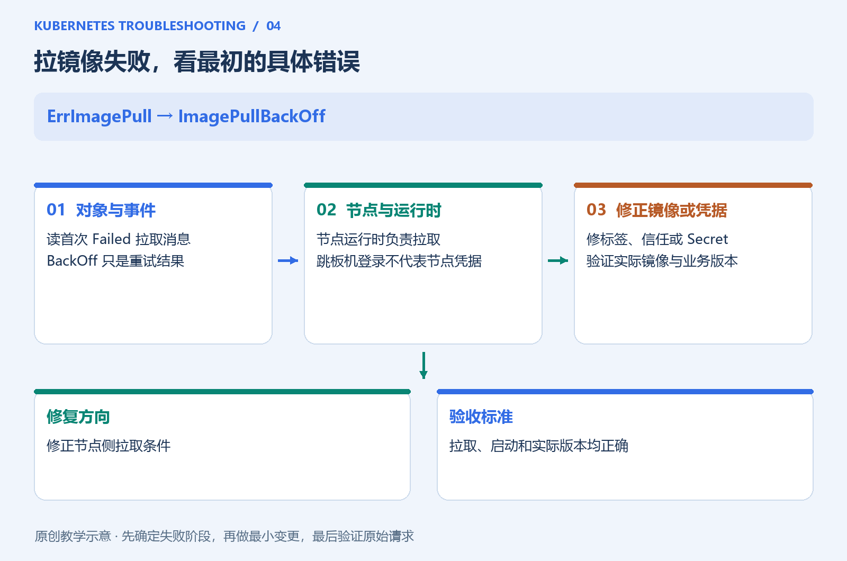Screen dimensions: 847x561
Task: Click the title '拉镜像失败，看最初的具体错误'
Action: [x=197, y=62]
